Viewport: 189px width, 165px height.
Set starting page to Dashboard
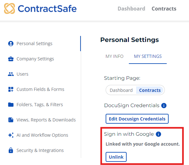pos(121,90)
